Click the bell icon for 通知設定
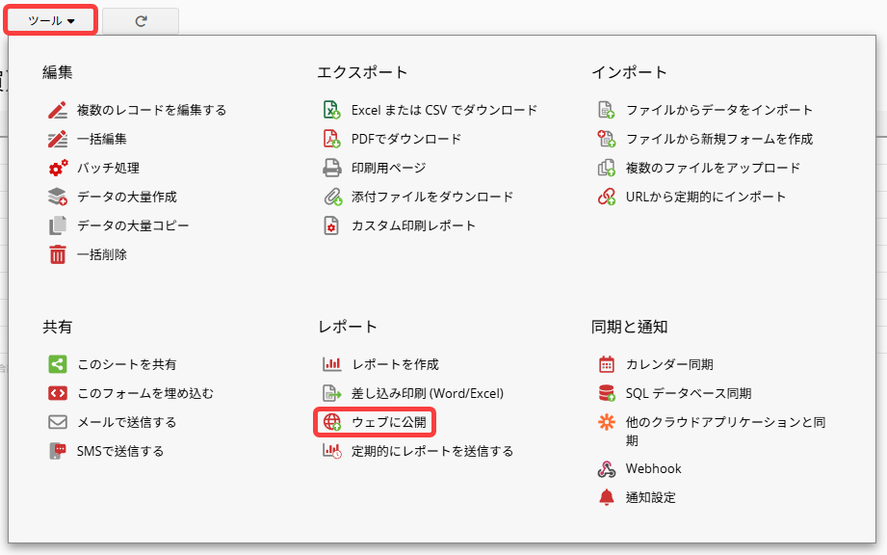Image resolution: width=887 pixels, height=555 pixels. pyautogui.click(x=607, y=497)
